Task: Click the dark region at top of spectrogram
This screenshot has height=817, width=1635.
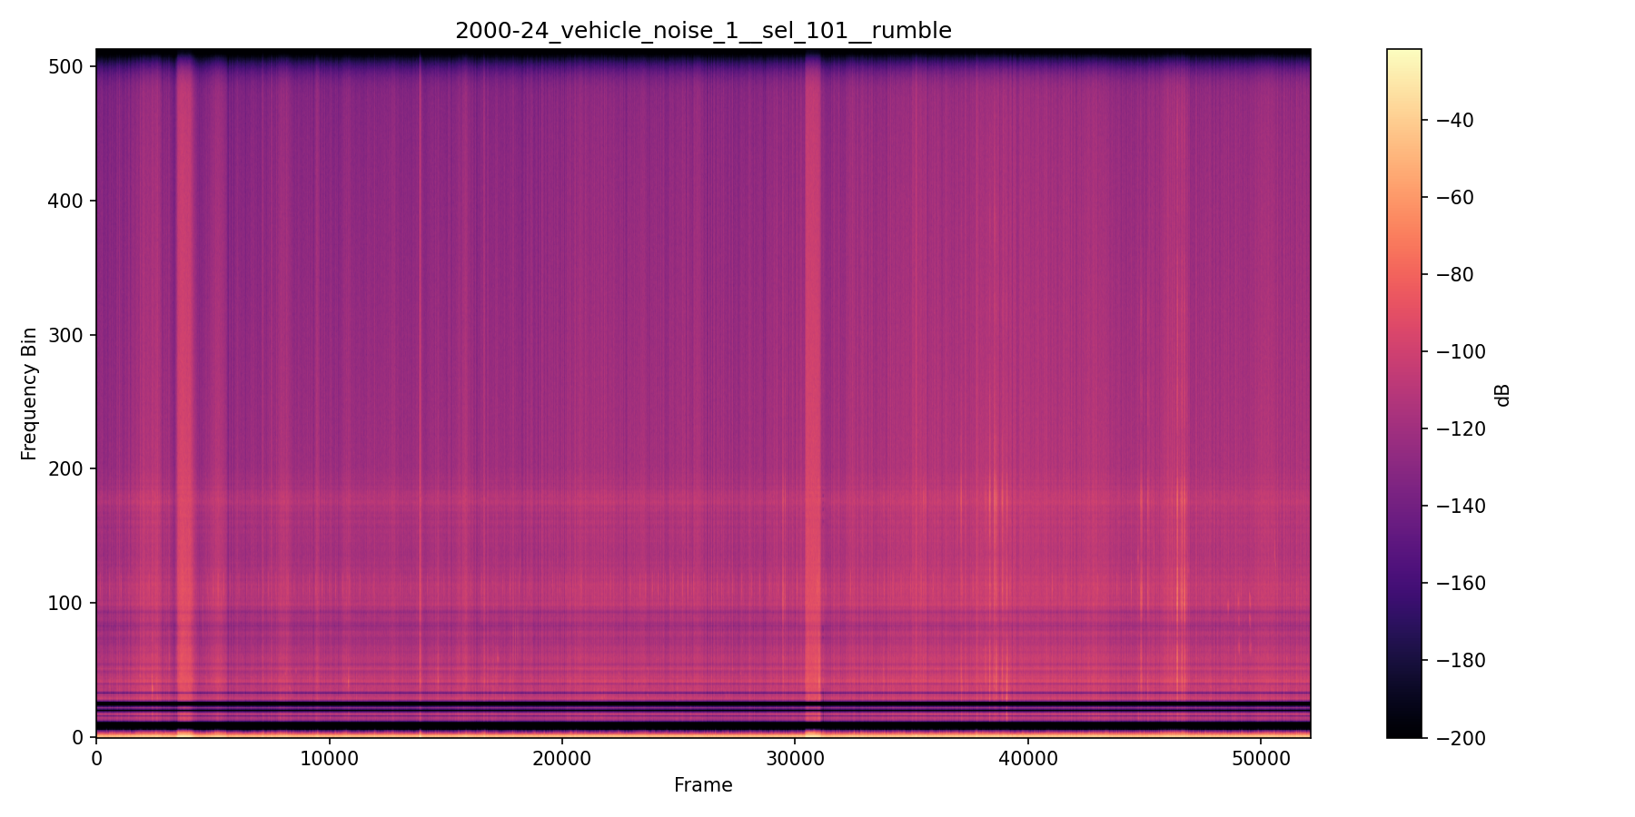Action: 636,53
